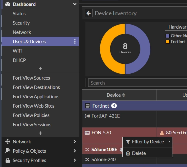Add a FortiView monitor with the lower plus
This screenshot has height=167, width=187.
click(x=41, y=133)
